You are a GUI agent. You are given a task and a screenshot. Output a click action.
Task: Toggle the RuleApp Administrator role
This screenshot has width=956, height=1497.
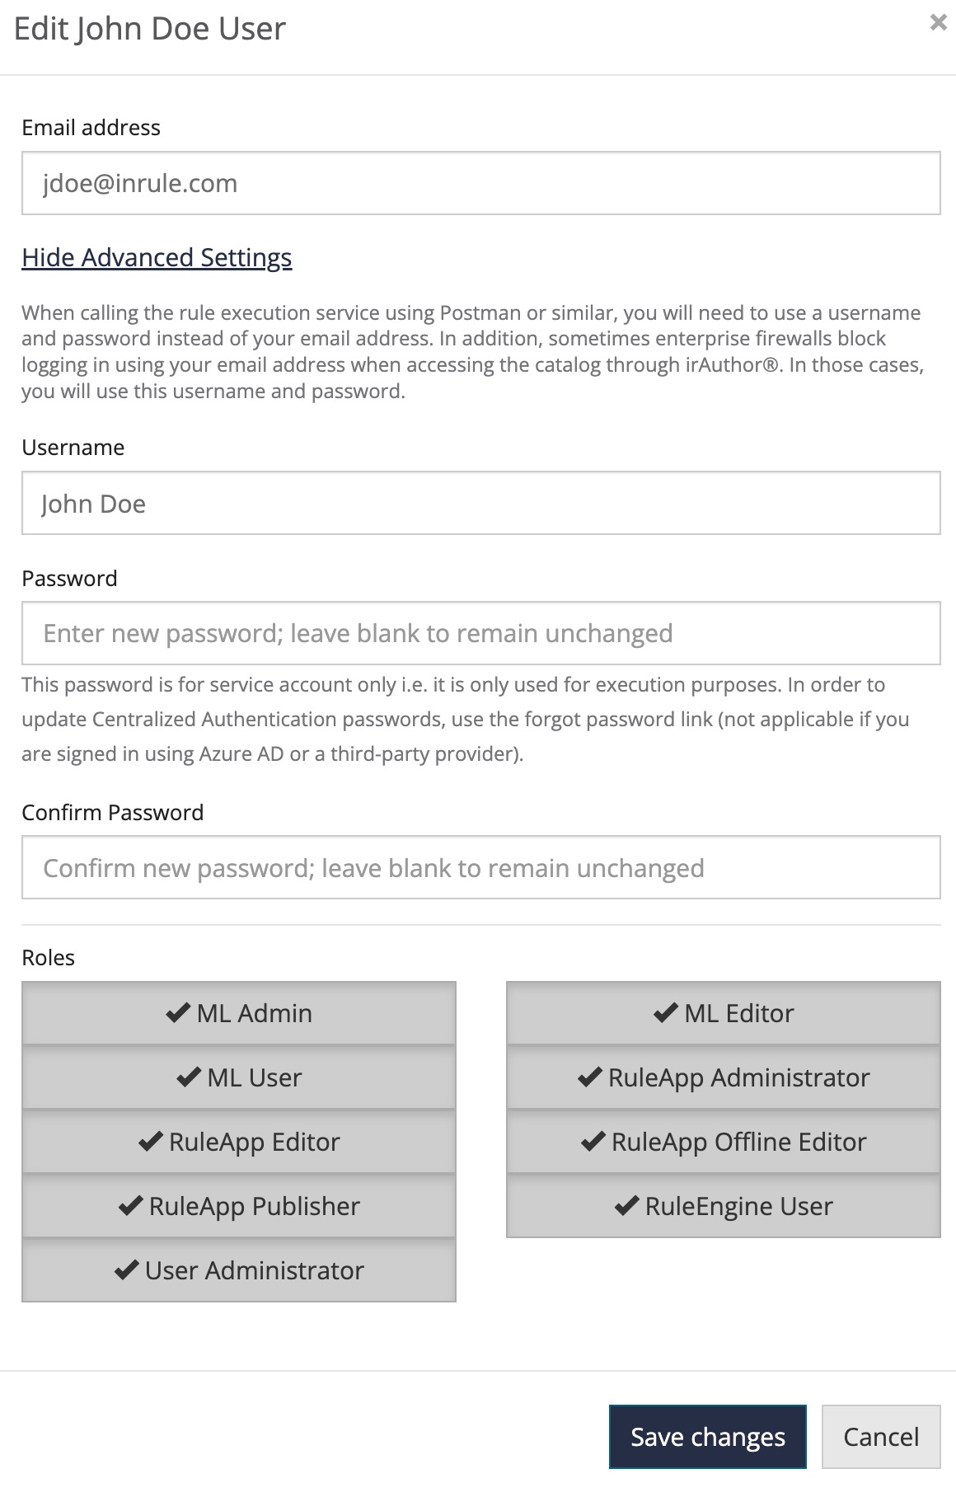[x=723, y=1077]
